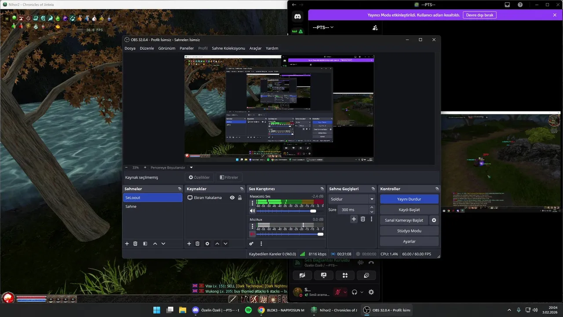Toggle visibility of Ekran Yakalama source
The height and width of the screenshot is (317, 563).
pyautogui.click(x=232, y=198)
